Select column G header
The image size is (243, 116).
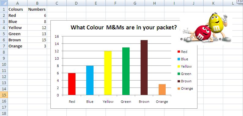tap(135, 3)
